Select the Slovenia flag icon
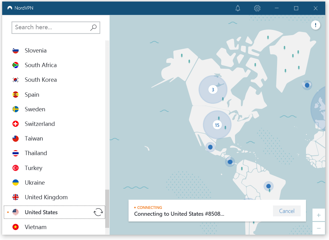The height and width of the screenshot is (240, 329). coord(16,50)
